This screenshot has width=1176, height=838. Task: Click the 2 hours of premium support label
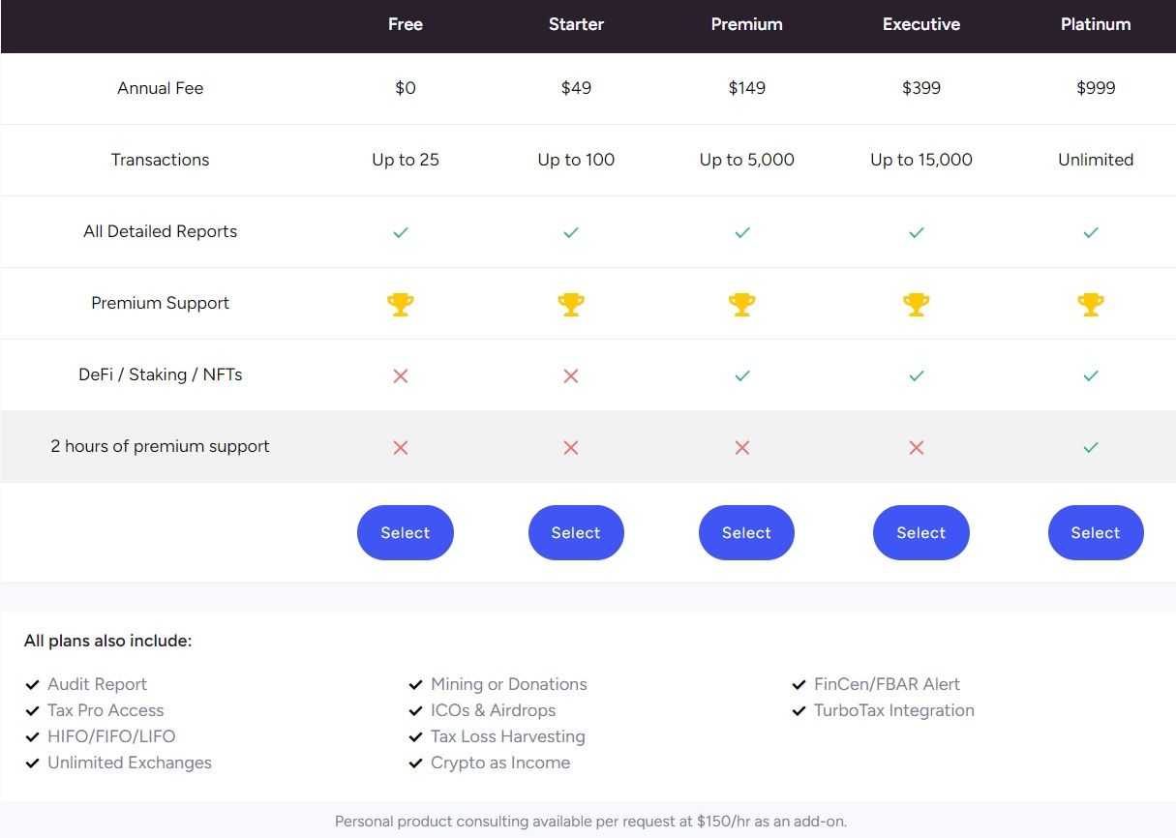160,446
